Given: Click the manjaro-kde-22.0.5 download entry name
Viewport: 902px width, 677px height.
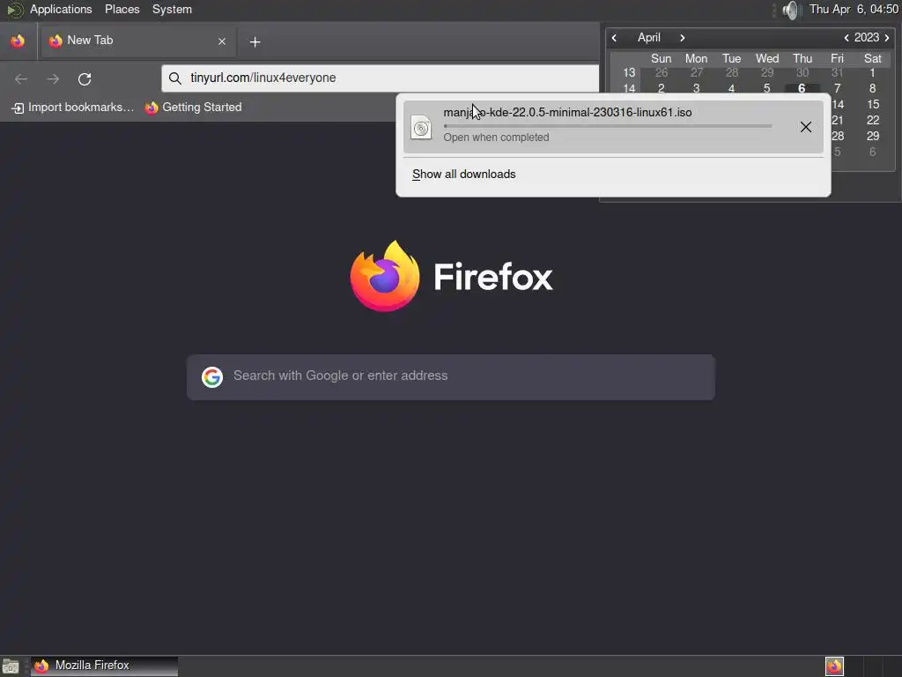Looking at the screenshot, I should (x=567, y=112).
